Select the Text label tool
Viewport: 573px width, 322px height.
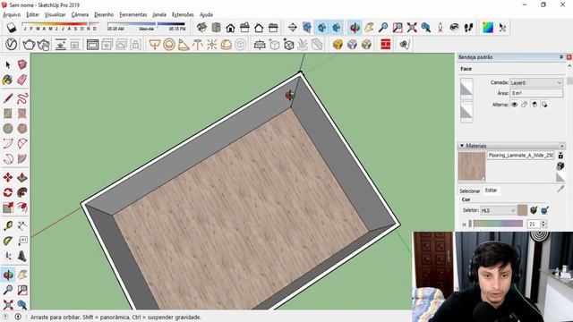(22, 241)
